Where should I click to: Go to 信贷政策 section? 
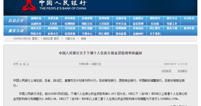(x=104, y=18)
